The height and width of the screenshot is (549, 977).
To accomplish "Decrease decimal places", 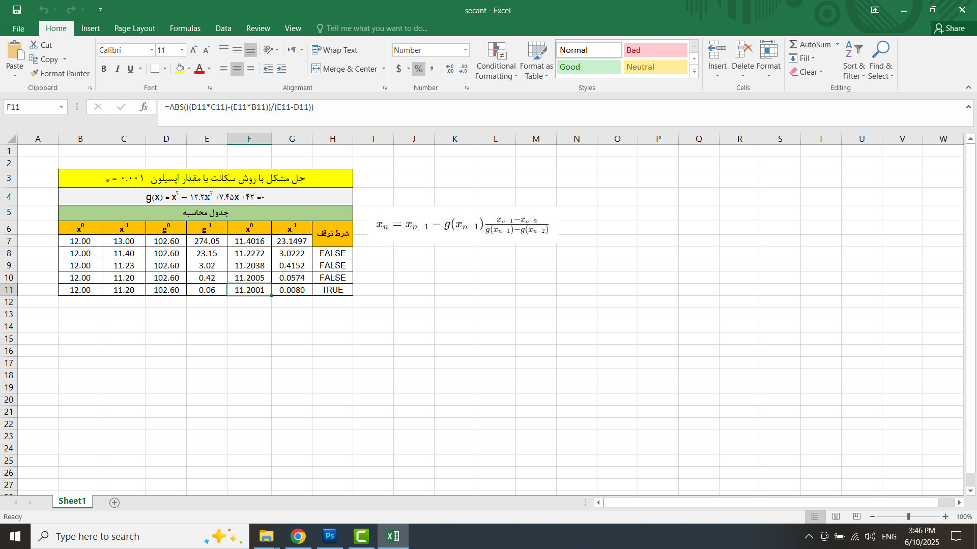I will tap(463, 69).
